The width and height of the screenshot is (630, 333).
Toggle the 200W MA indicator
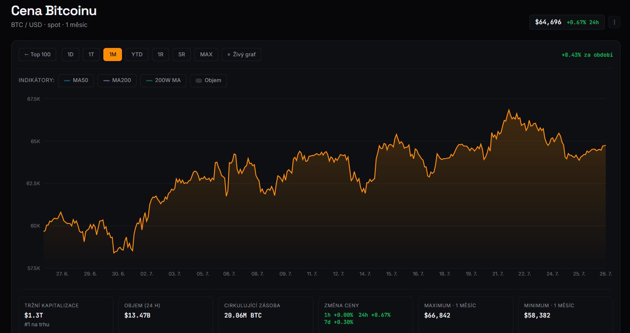click(163, 80)
